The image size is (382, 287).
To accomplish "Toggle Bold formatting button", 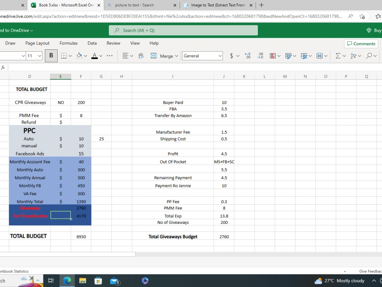I will pyautogui.click(x=51, y=55).
